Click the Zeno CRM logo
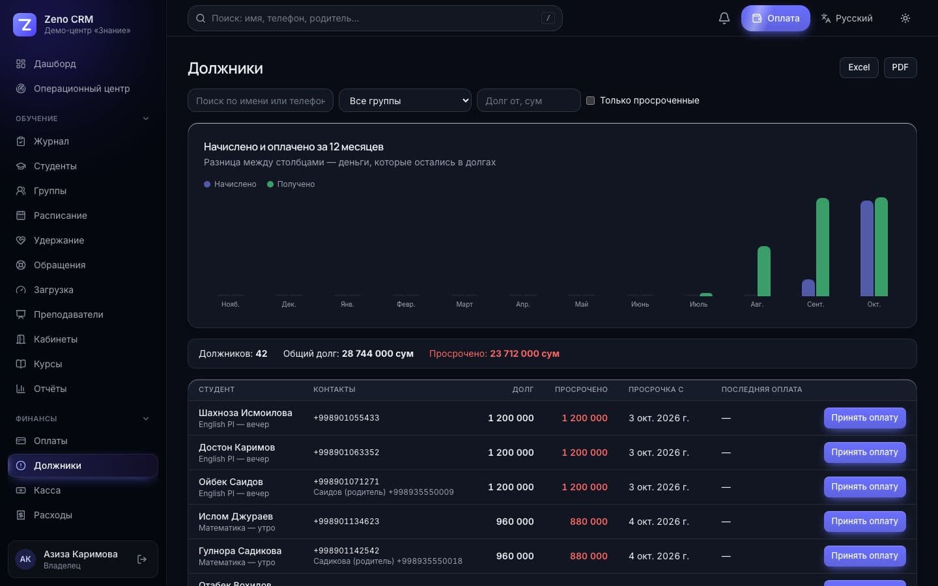 pyautogui.click(x=25, y=25)
